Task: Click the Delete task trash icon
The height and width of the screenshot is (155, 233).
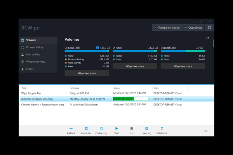Action: pyautogui.click(x=162, y=129)
